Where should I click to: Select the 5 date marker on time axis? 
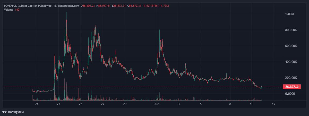(x=201, y=104)
